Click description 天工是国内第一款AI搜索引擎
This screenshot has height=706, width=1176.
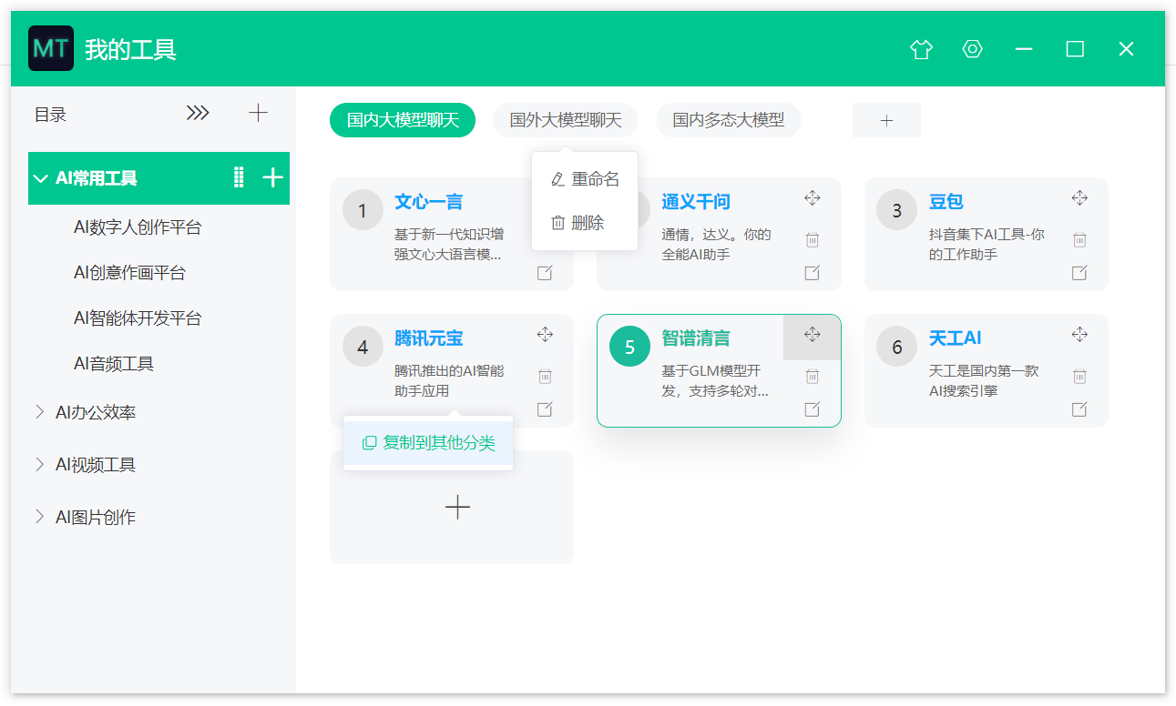coord(984,380)
